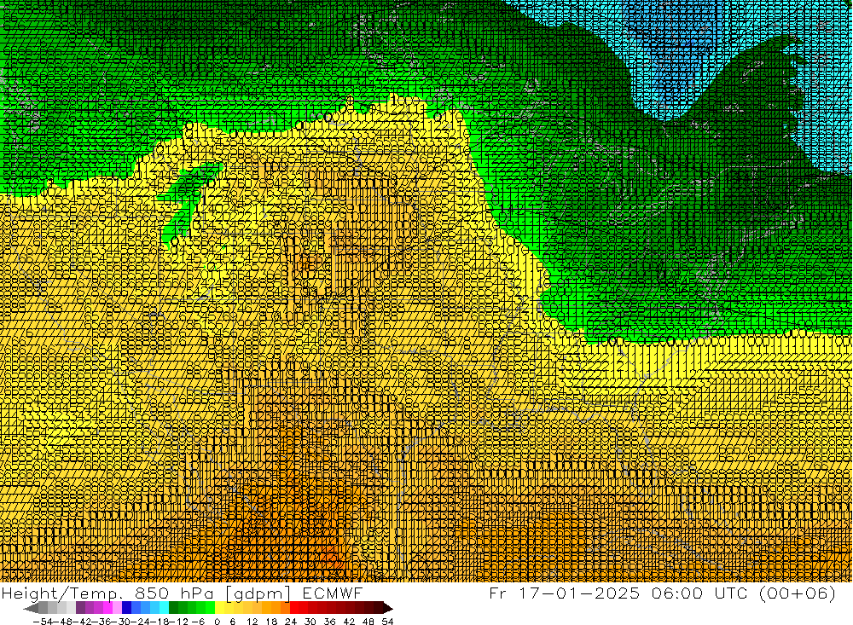Viewport: 853px width, 625px height.
Task: Click the cyan swatch in the color legend
Action: tap(164, 608)
